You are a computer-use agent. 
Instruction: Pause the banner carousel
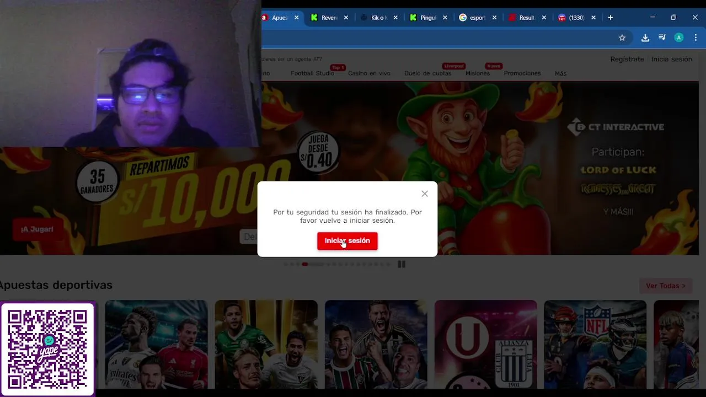pos(402,264)
